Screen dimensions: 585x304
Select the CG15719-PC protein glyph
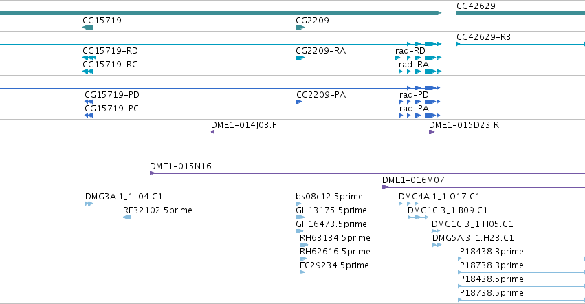[89, 116]
